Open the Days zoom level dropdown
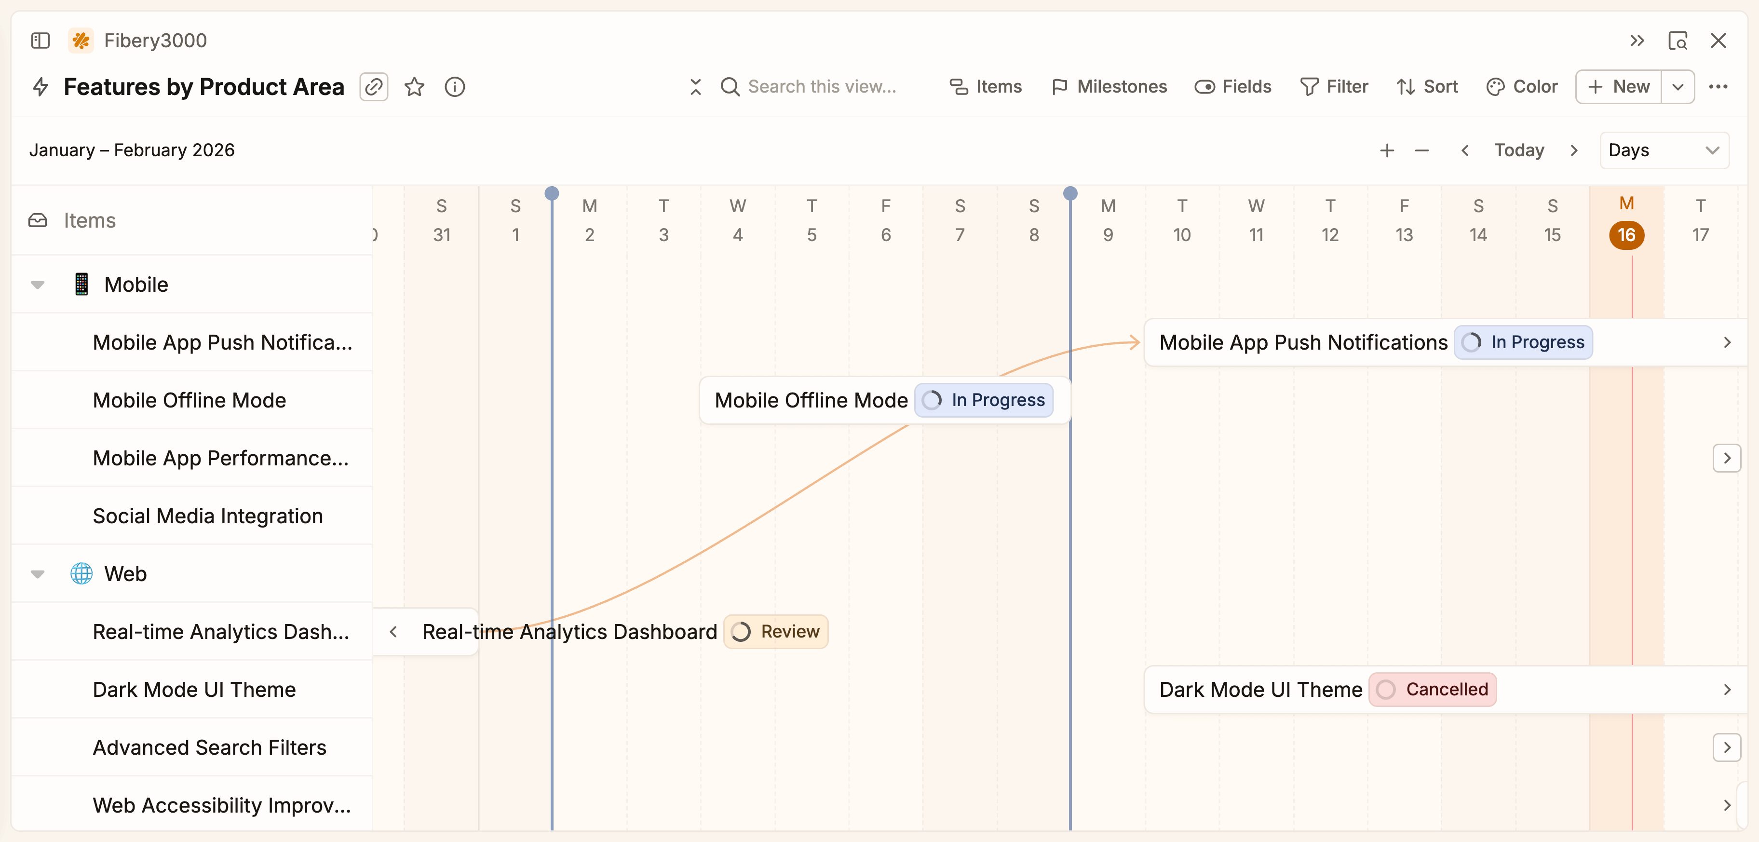 pos(1664,150)
